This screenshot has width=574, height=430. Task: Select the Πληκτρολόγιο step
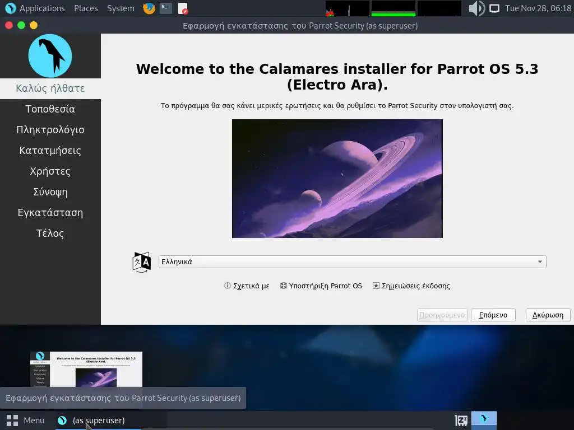50,130
